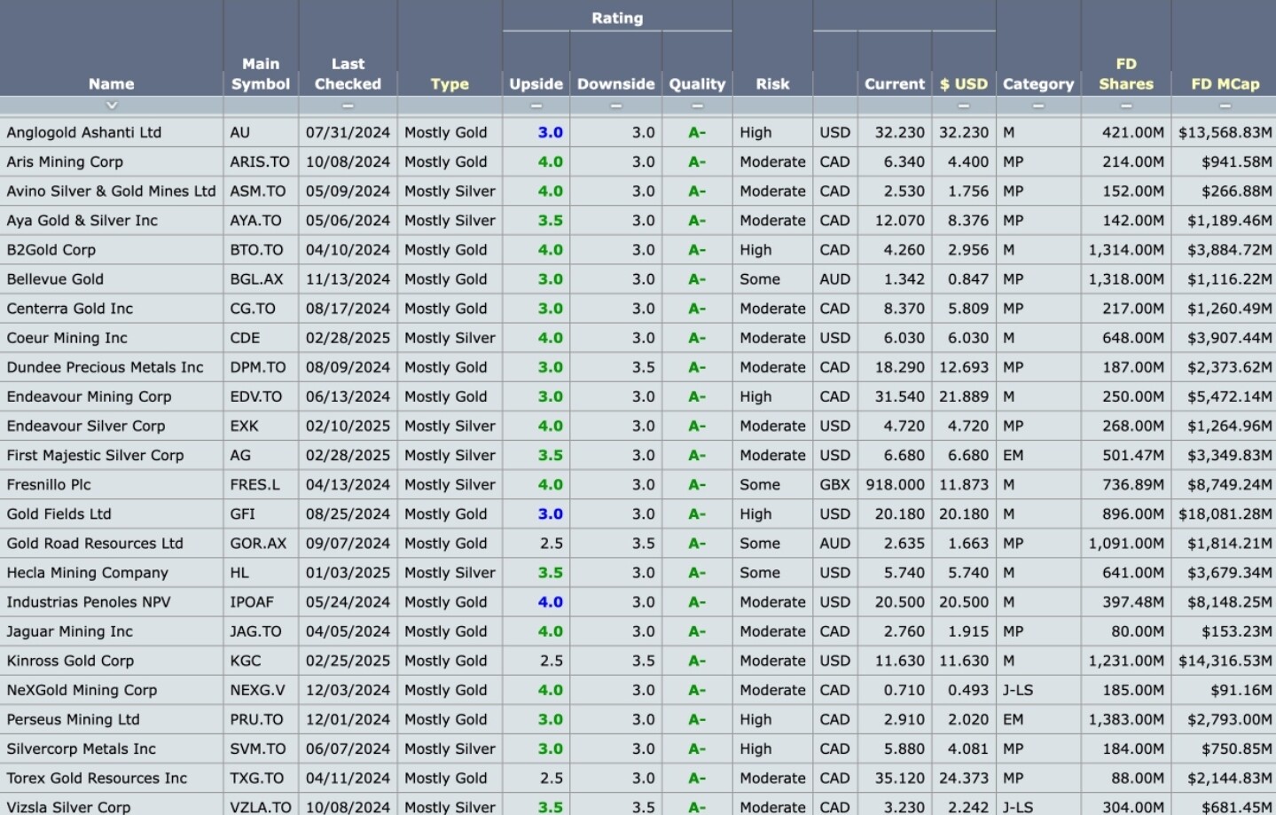The height and width of the screenshot is (815, 1276).
Task: Click the 11/13/2024 last checked date
Action: [x=348, y=278]
